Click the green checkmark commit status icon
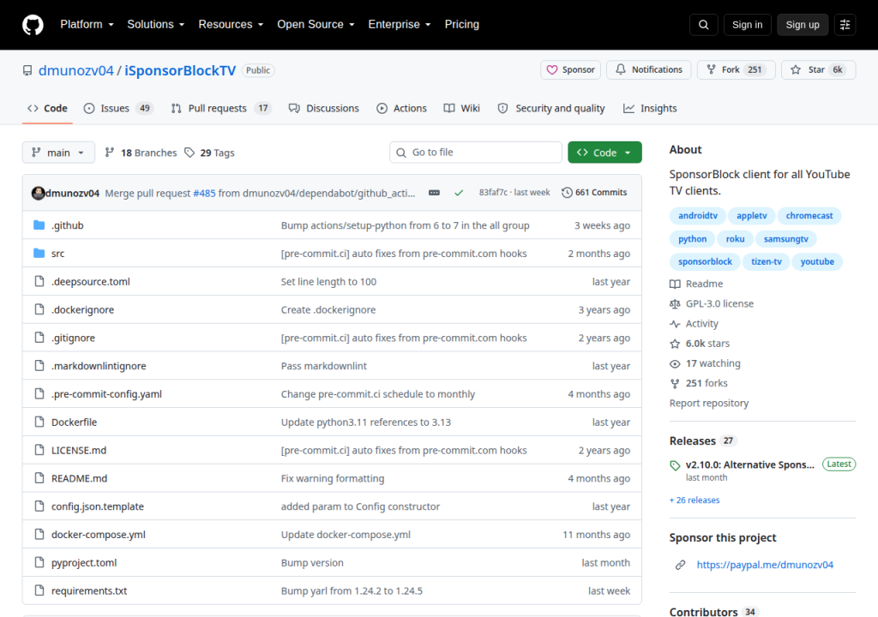Image resolution: width=878 pixels, height=617 pixels. 459,193
